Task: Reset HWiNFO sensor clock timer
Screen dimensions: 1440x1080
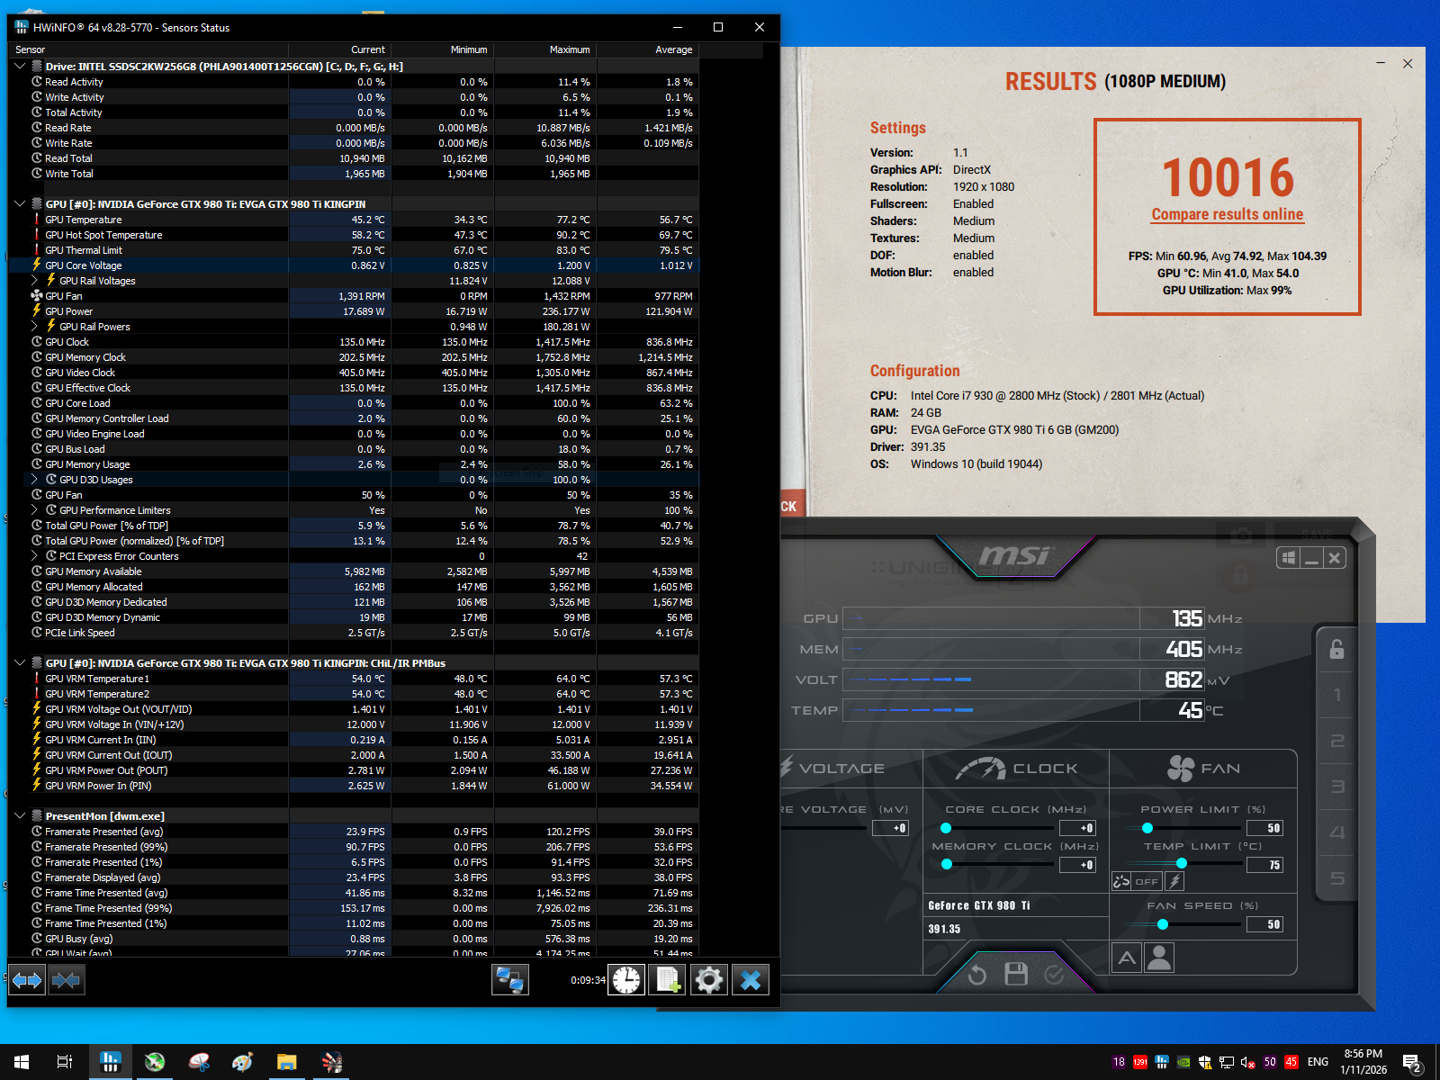Action: coord(626,980)
